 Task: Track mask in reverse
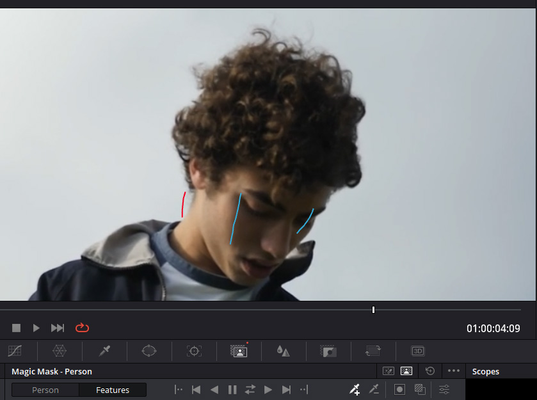coord(214,390)
